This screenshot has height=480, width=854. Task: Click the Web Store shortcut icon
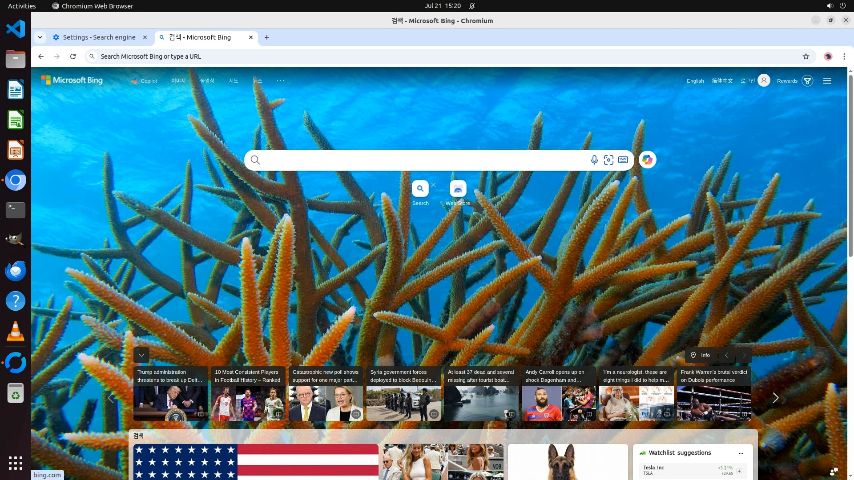[458, 189]
